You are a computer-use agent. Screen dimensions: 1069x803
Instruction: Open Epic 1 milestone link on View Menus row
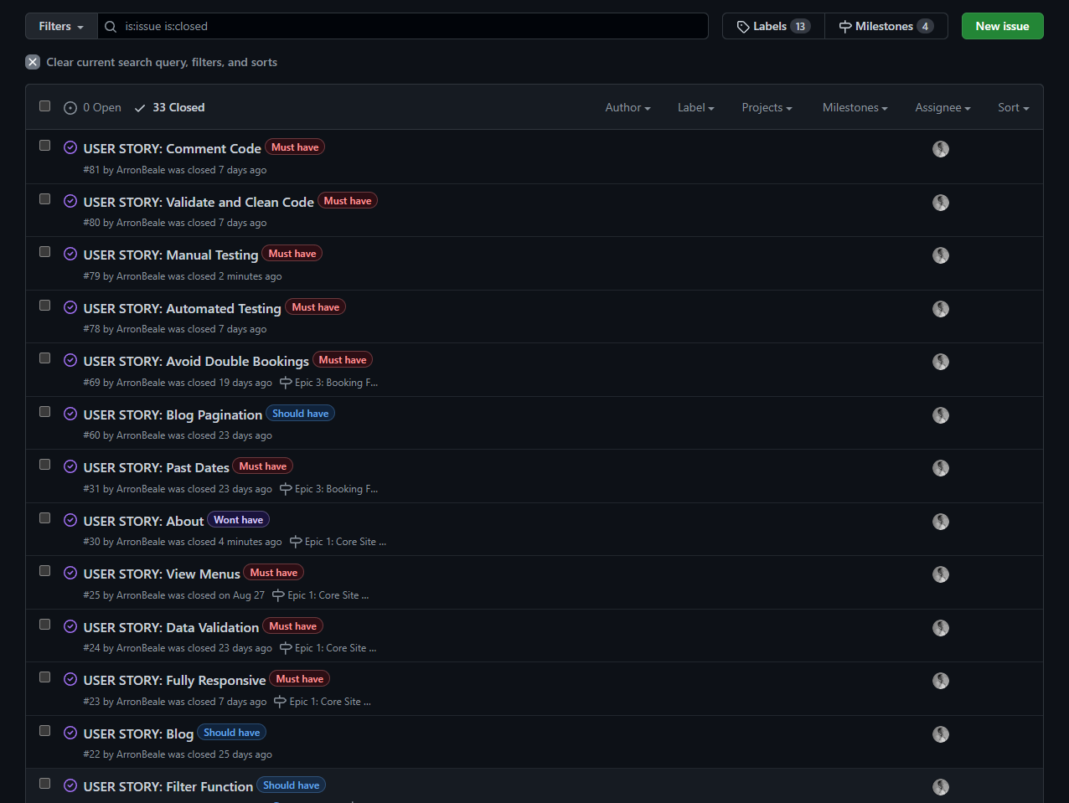point(321,595)
